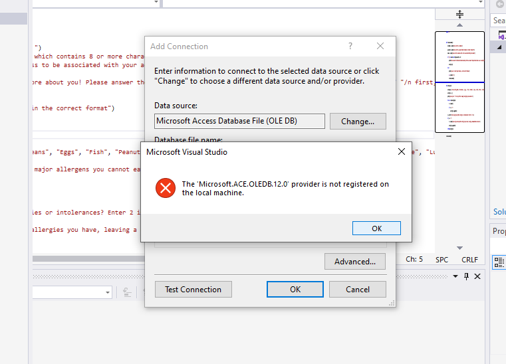
Task: Click the code minimap thumbnail
Action: point(459,82)
